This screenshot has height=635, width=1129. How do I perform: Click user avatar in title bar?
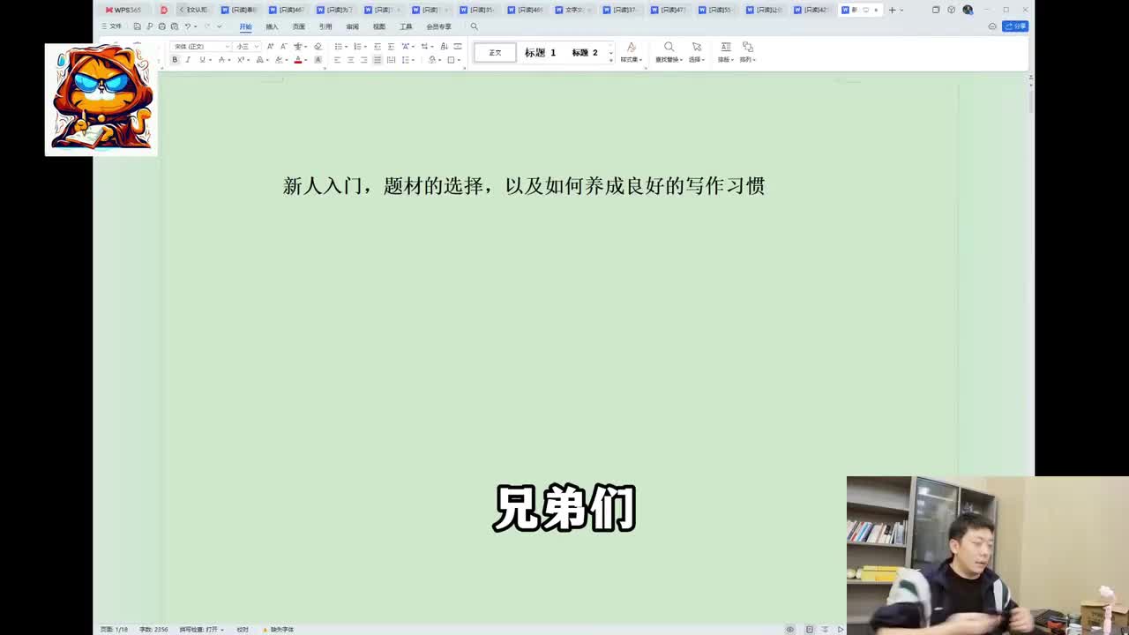pos(968,10)
